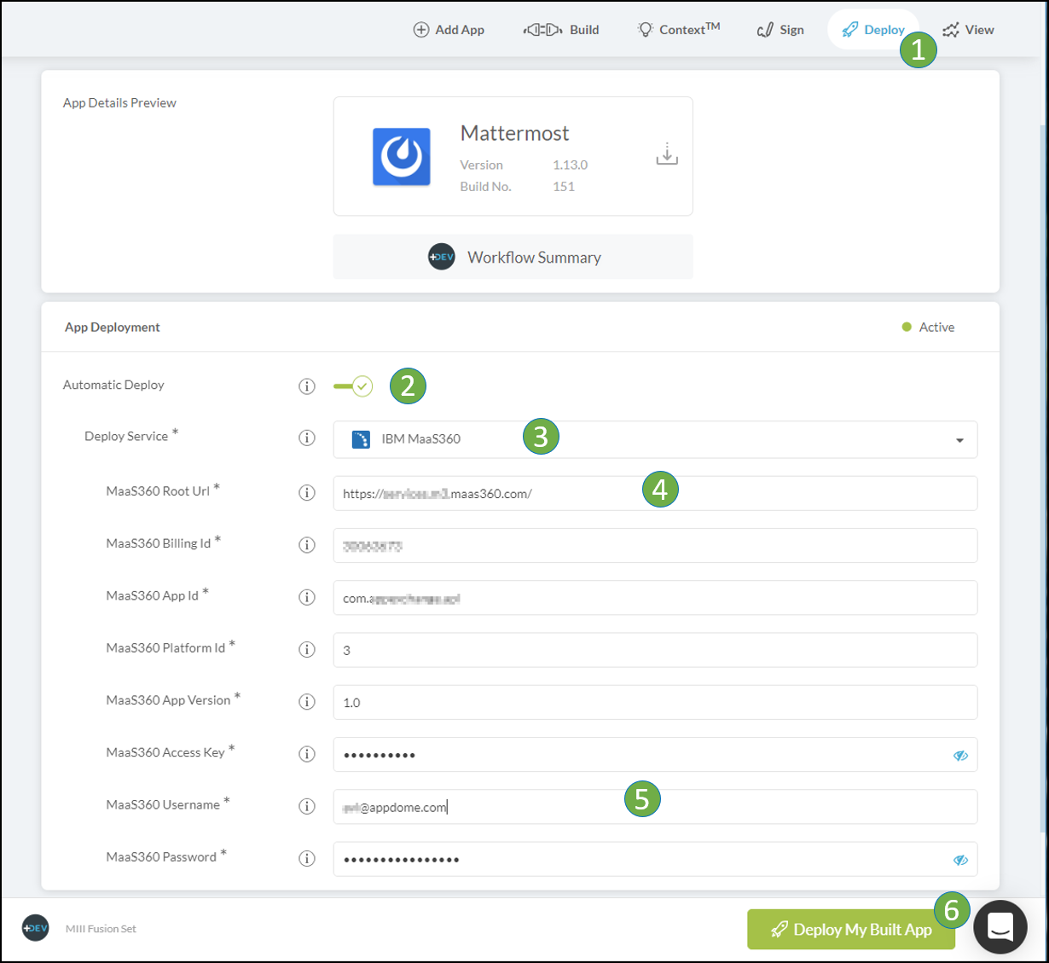
Task: Click the MaaS360 Password field
Action: tap(655, 859)
